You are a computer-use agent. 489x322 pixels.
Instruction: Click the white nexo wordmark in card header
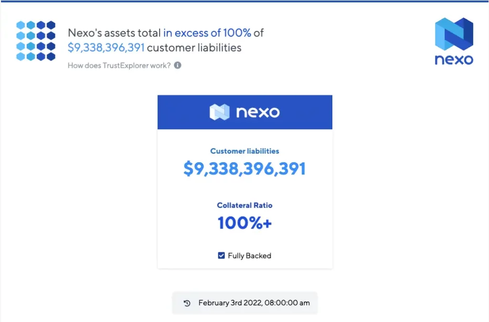tap(257, 112)
